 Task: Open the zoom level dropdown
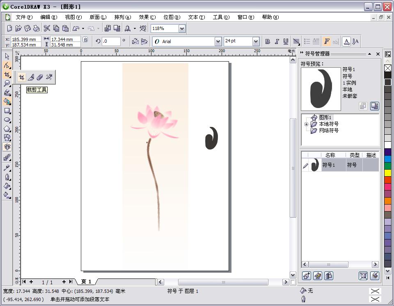click(182, 29)
